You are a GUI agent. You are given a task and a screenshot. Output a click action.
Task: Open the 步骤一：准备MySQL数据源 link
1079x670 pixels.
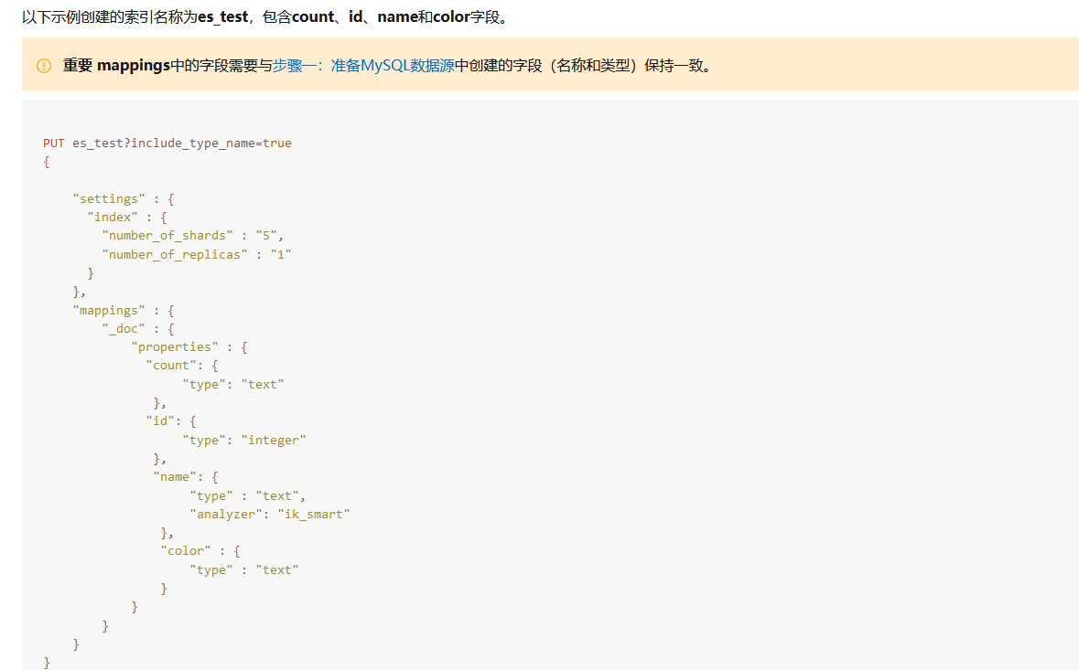363,65
